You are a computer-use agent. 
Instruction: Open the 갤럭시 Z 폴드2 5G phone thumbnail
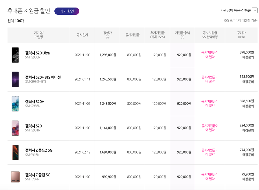click(15, 152)
